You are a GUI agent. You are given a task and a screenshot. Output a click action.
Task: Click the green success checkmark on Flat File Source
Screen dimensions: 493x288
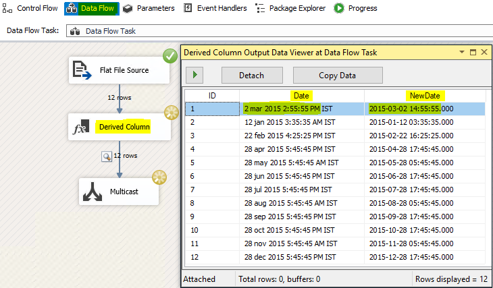click(x=170, y=56)
